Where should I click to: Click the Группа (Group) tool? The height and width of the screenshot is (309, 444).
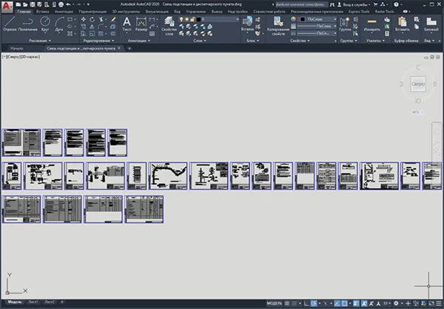coord(345,24)
